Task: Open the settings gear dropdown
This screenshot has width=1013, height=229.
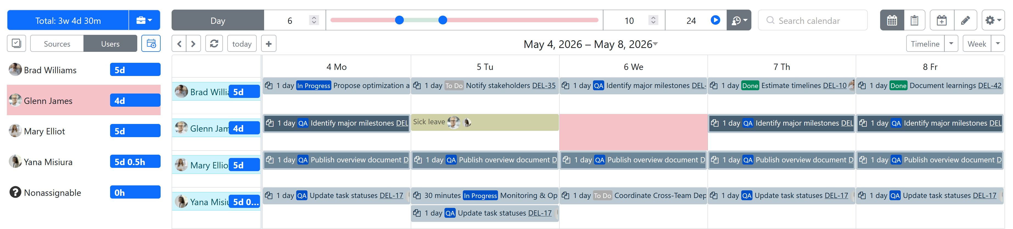Action: tap(993, 20)
